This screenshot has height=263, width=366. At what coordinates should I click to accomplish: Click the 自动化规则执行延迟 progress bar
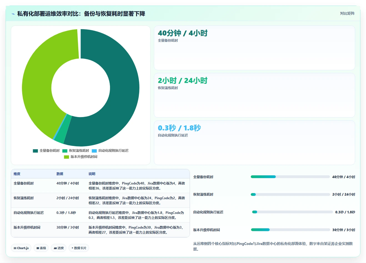292,212
